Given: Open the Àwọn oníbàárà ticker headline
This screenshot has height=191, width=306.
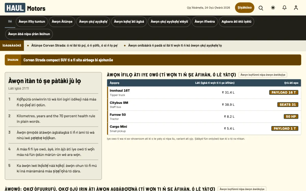Looking at the screenshot, I should pyautogui.click(x=175, y=46).
